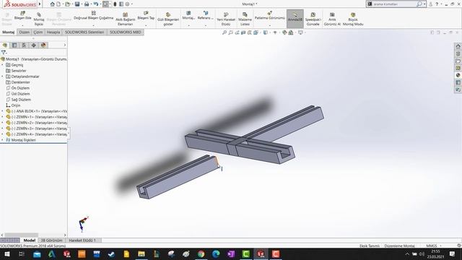Select the 3B Görünüm bottom tab
This screenshot has height=260, width=462.
(x=51, y=240)
